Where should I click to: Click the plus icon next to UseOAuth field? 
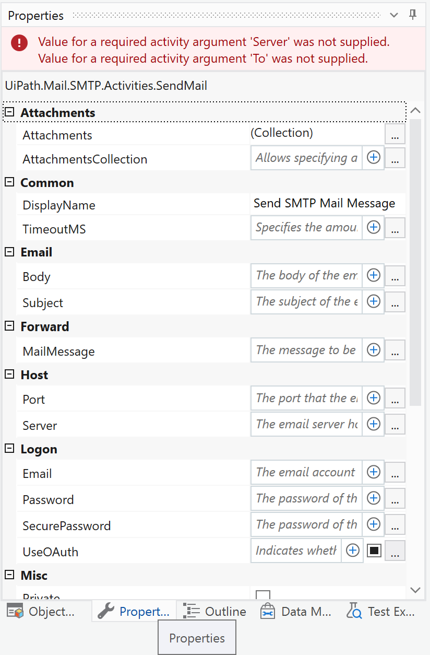point(353,551)
